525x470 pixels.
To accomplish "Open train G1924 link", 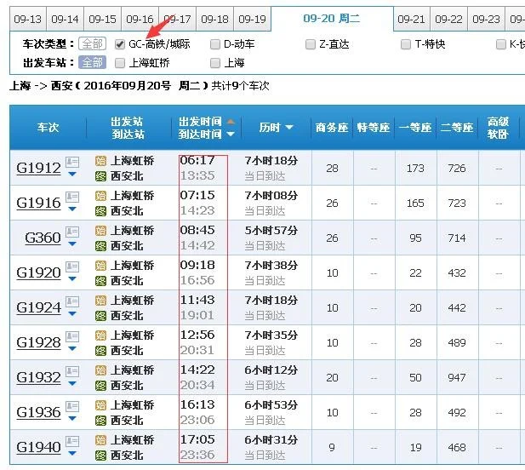I will pyautogui.click(x=38, y=307).
